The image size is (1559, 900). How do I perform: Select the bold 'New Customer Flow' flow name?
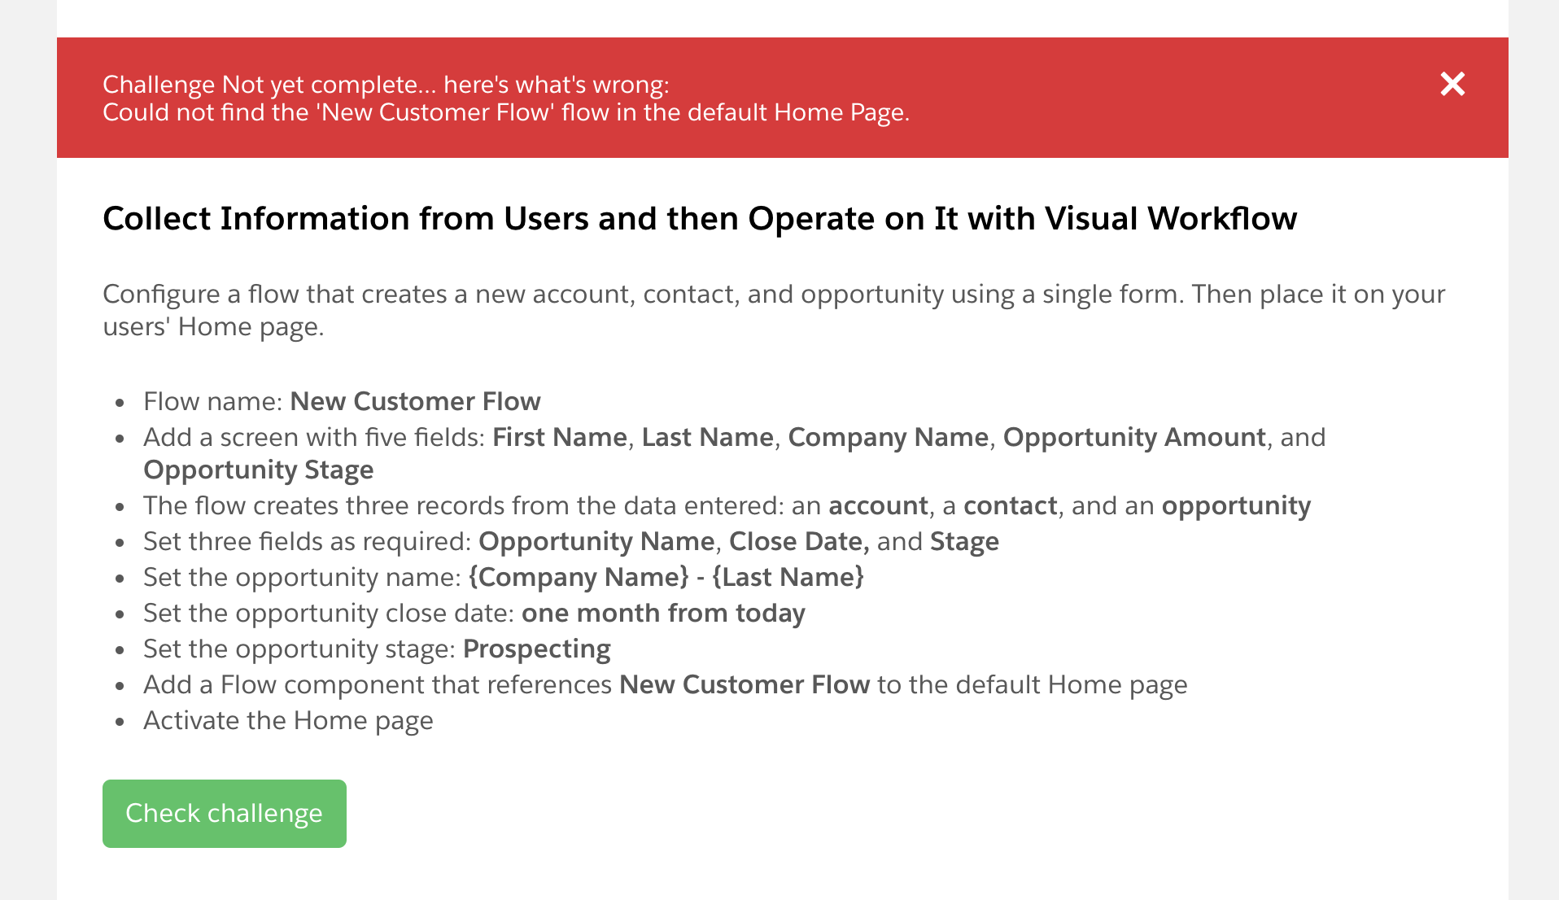pyautogui.click(x=415, y=401)
